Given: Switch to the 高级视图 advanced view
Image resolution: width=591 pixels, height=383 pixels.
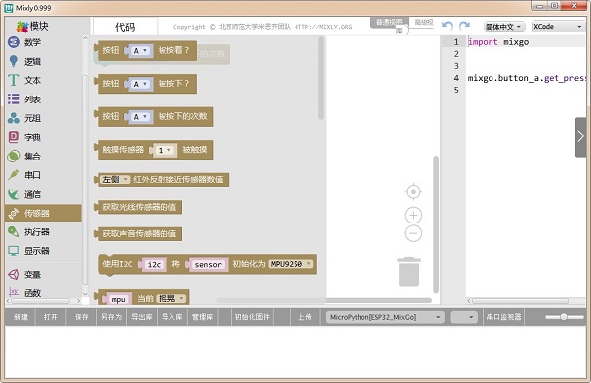Looking at the screenshot, I should pos(424,23).
